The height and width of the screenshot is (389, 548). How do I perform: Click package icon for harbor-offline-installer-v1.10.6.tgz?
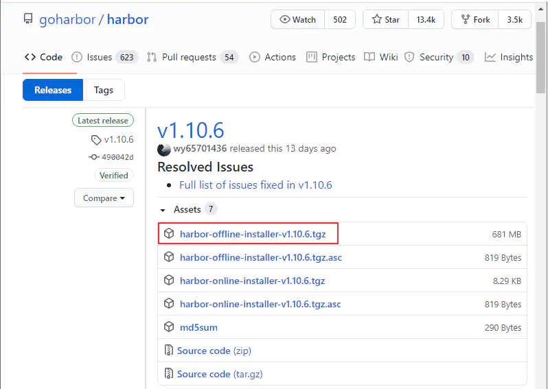(169, 233)
